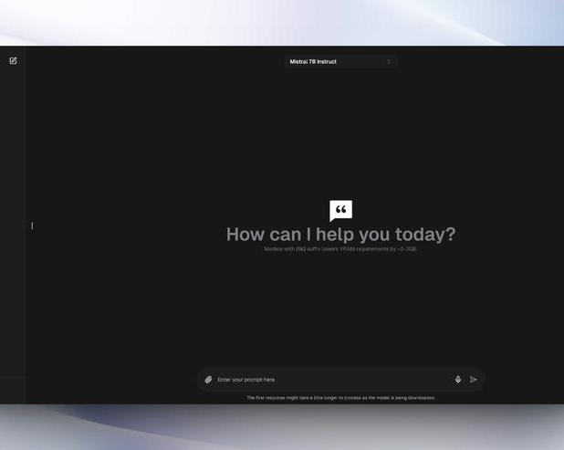Start a new chat with the compose icon
This screenshot has width=564, height=450.
[13, 61]
